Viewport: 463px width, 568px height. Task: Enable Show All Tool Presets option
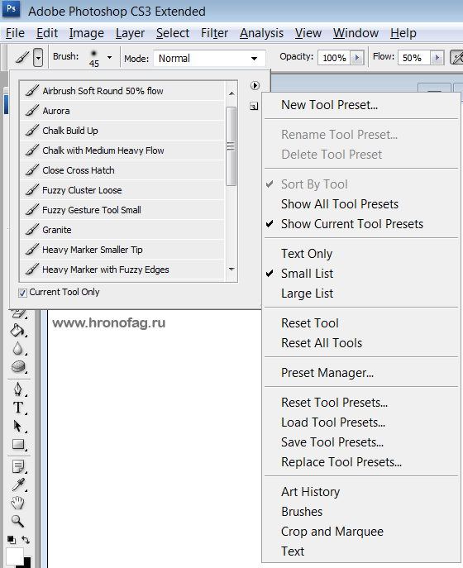[340, 204]
